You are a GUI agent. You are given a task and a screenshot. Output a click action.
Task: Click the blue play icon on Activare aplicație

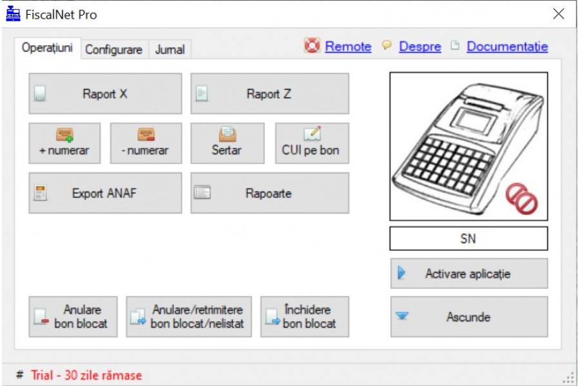401,273
